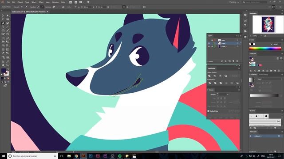Unlock the top layer lock icon
The height and width of the screenshot is (159, 284).
[x=212, y=40]
